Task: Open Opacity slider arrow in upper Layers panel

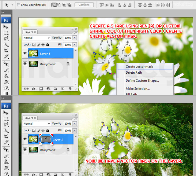Action: tap(75, 38)
